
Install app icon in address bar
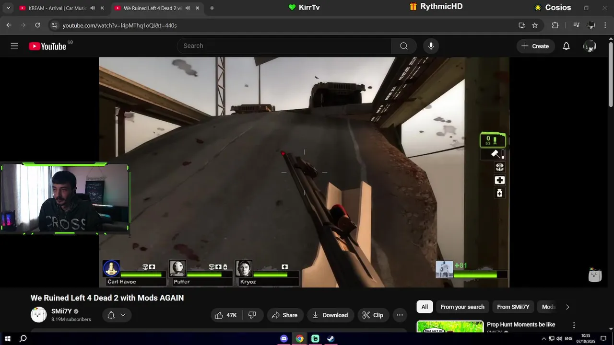tap(522, 25)
